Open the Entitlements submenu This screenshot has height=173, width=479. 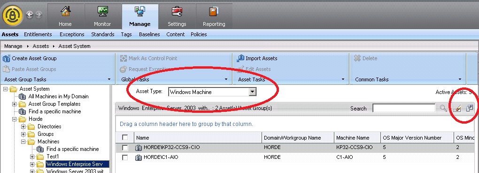coord(38,34)
